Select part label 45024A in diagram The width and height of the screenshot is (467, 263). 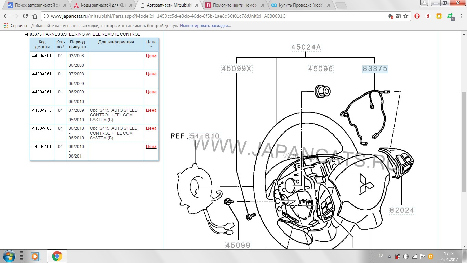coord(306,47)
